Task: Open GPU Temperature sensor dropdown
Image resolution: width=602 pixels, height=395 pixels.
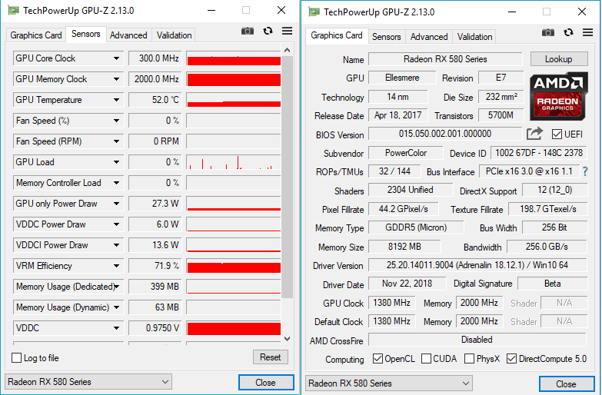Action: click(116, 100)
